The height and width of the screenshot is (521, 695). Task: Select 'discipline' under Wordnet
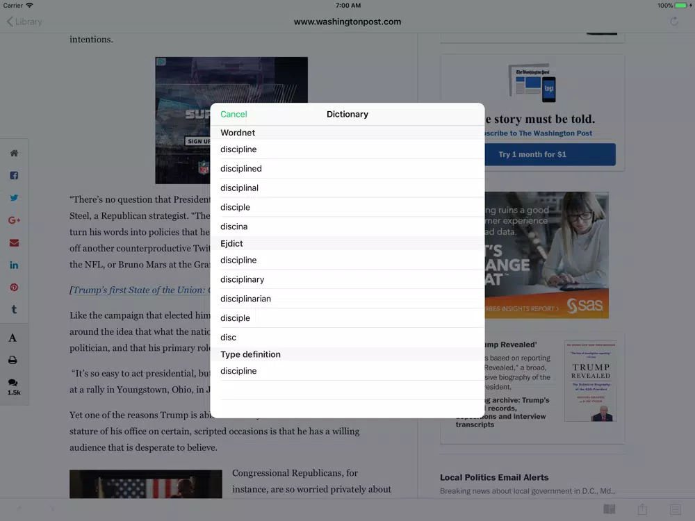(x=347, y=149)
